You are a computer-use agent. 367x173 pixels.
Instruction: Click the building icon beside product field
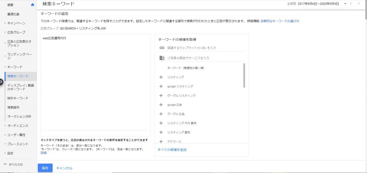[162, 58]
